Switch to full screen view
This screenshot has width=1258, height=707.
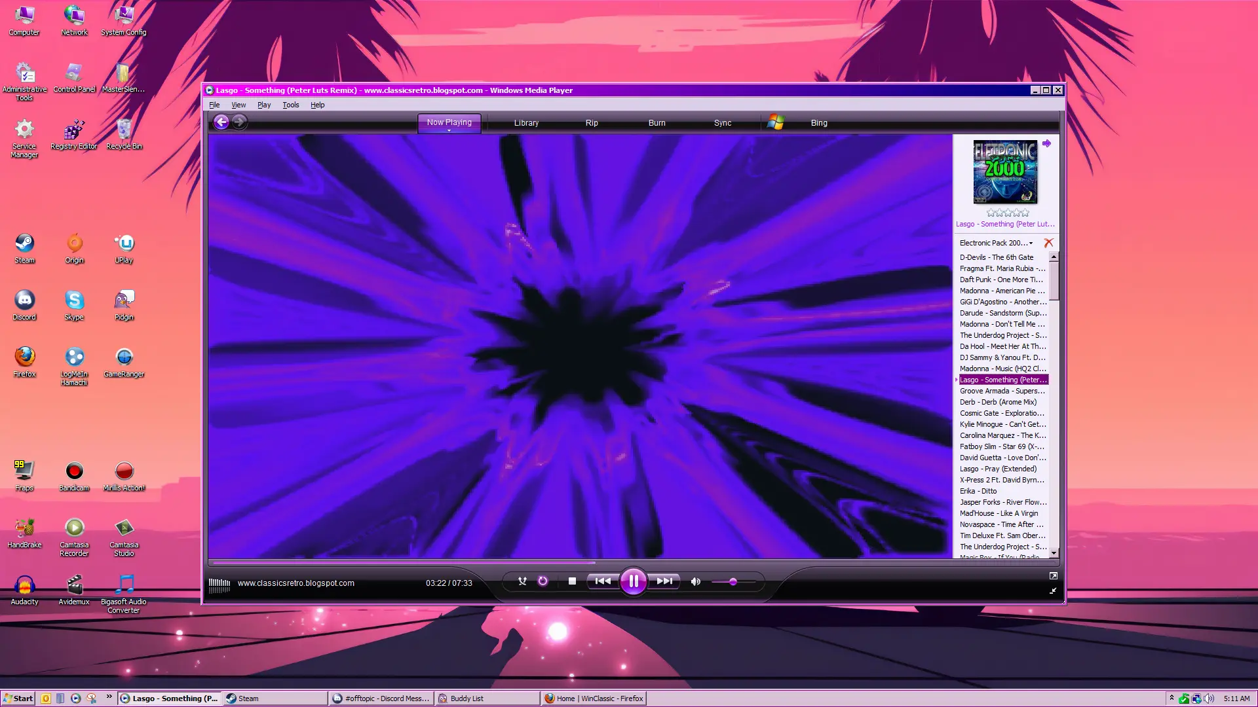(1053, 576)
